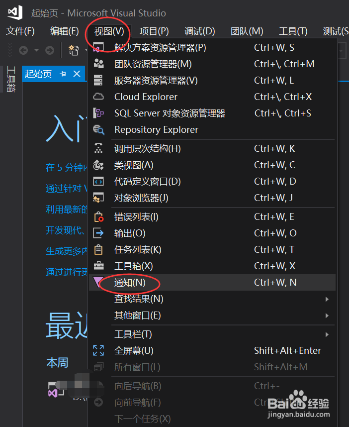
Task: Click the Code Definition Window icon
Action: [x=98, y=181]
